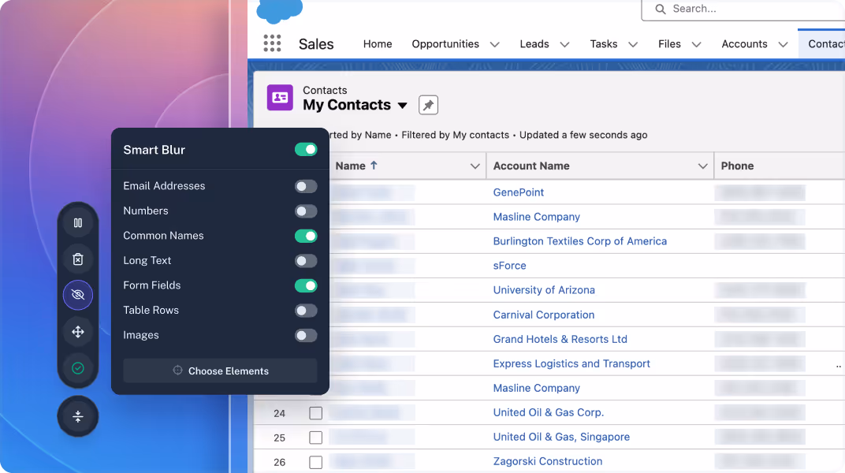Toggle the blur eye-slash icon
Image resolution: width=845 pixels, height=473 pixels.
(77, 295)
